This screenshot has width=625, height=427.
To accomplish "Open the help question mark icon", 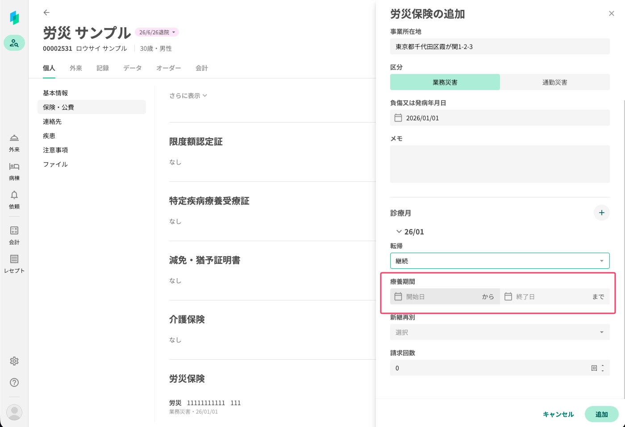I will click(14, 382).
